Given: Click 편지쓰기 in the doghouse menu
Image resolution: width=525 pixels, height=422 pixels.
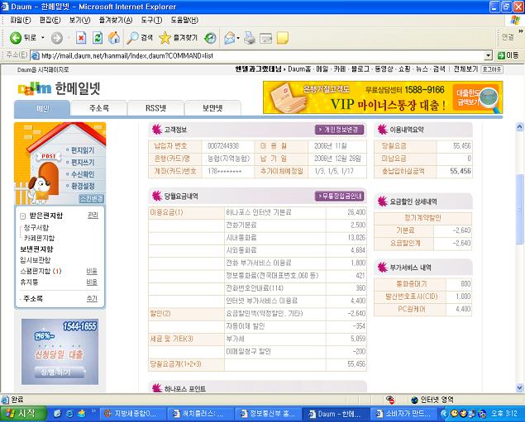Looking at the screenshot, I should click(83, 162).
